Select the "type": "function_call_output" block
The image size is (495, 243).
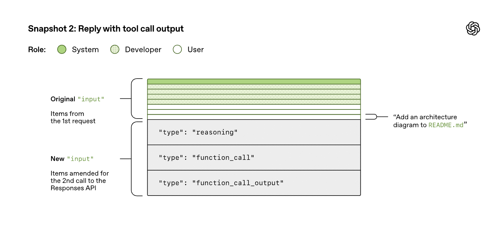coord(254,183)
